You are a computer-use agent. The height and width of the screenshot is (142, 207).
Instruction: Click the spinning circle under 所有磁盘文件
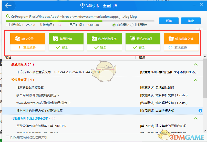click(170, 48)
